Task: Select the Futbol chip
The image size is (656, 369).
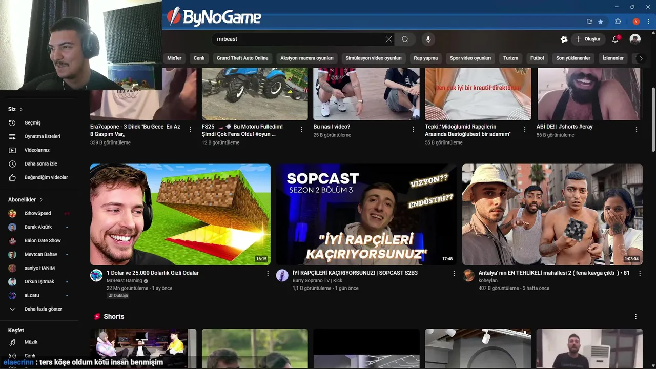Action: 537,58
